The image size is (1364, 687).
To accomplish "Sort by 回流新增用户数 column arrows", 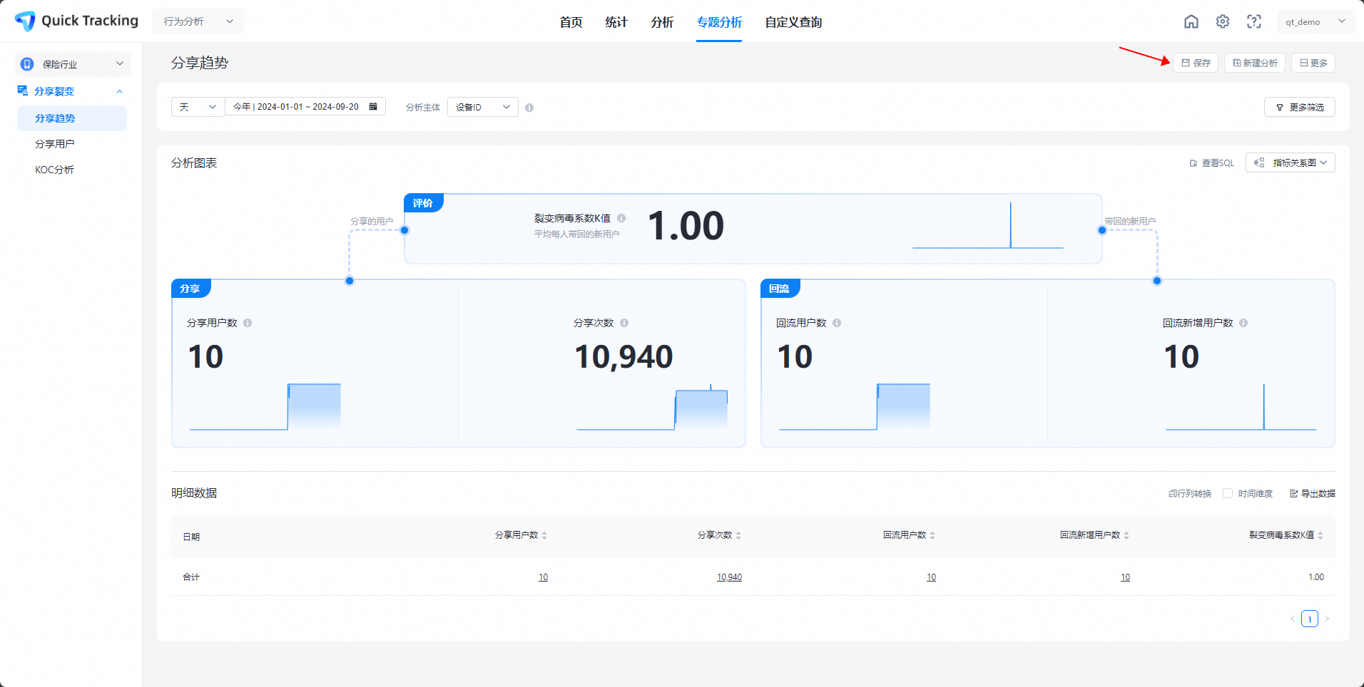I will click(x=1126, y=535).
